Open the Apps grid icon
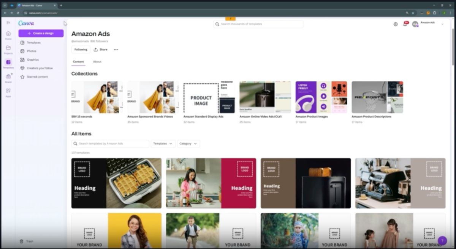Screen dimensions: 456x249 pyautogui.click(x=8, y=91)
